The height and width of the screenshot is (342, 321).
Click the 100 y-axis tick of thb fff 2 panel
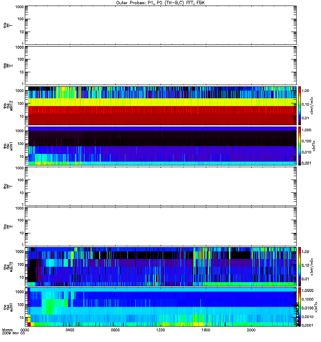pos(21,59)
